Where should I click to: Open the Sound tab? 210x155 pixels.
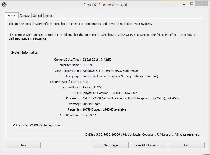[37, 16]
